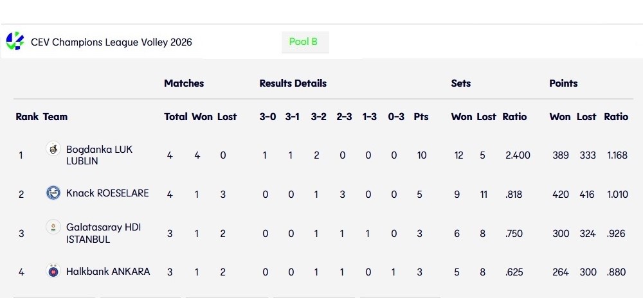This screenshot has width=643, height=298.
Task: Open the Bogdanka LUK Lublin team link
Action: point(99,155)
